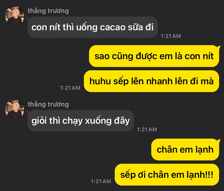Tap the message 'sếp ơi chân em lạnh!!!'
Screen dimensions: 224x191
pos(167,175)
